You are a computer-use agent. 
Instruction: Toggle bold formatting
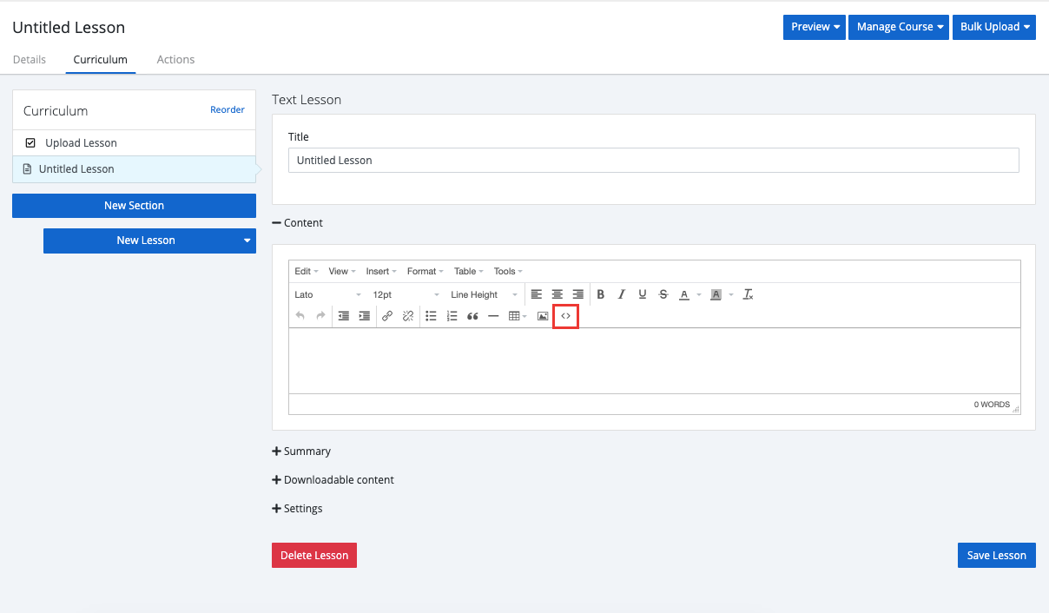pos(600,294)
